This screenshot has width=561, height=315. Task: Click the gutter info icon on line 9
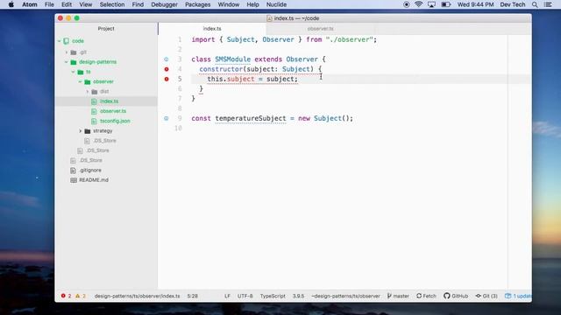167,118
